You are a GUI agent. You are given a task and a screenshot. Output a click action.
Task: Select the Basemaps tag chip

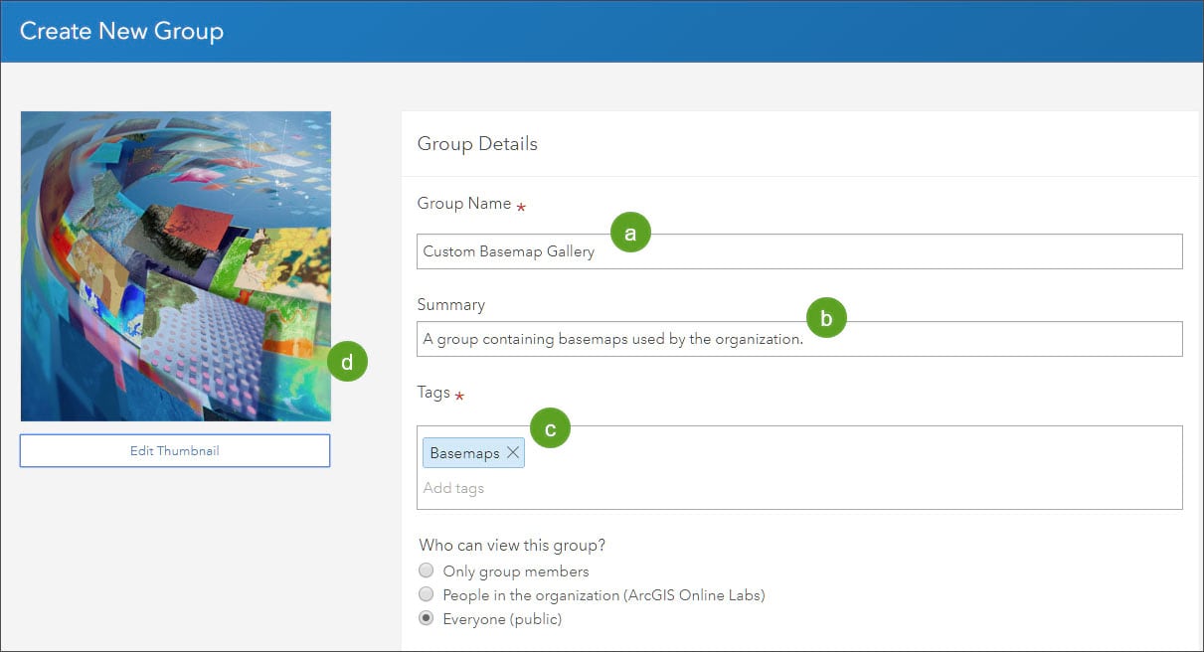tap(464, 452)
